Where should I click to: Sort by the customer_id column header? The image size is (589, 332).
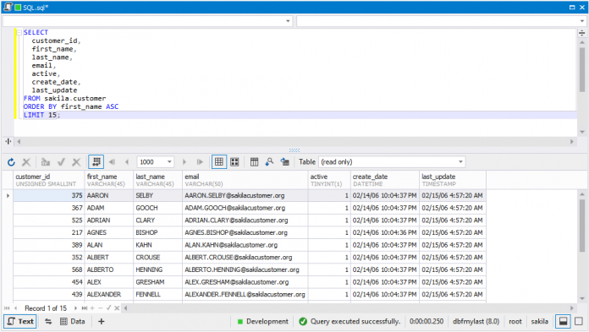pyautogui.click(x=49, y=180)
